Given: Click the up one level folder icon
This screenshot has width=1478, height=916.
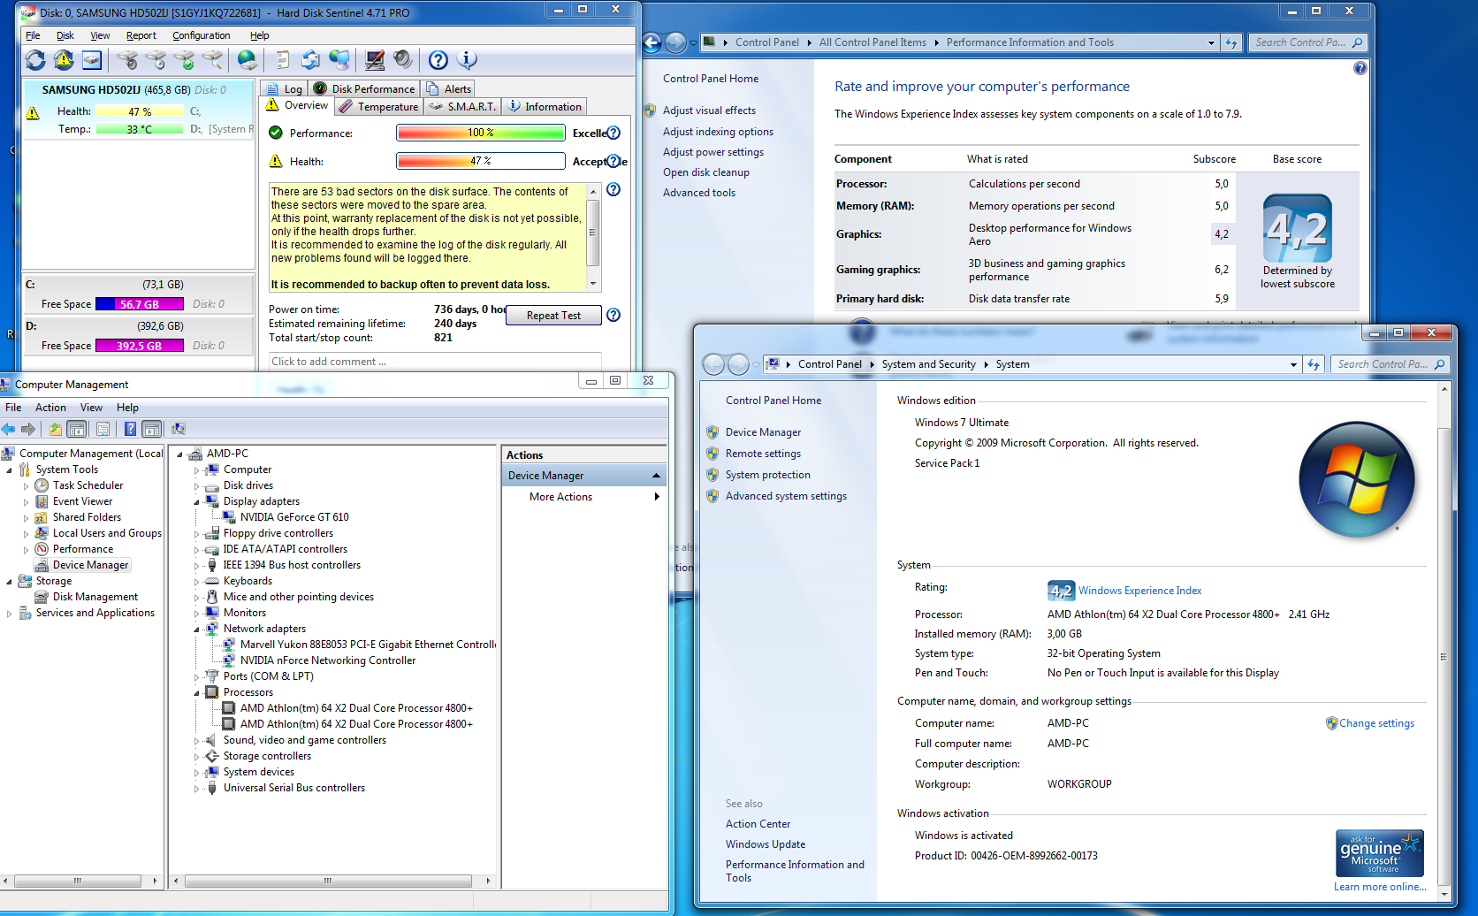Looking at the screenshot, I should tap(56, 430).
